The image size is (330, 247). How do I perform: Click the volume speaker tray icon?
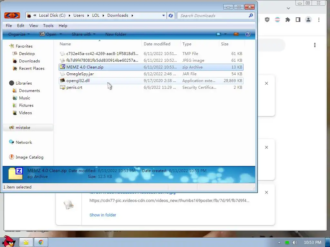pyautogui.click(x=295, y=242)
